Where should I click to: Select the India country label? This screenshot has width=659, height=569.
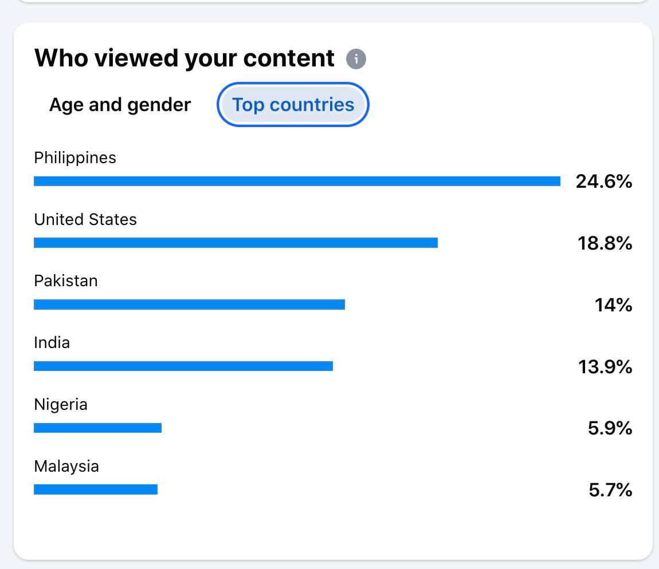[x=52, y=342]
